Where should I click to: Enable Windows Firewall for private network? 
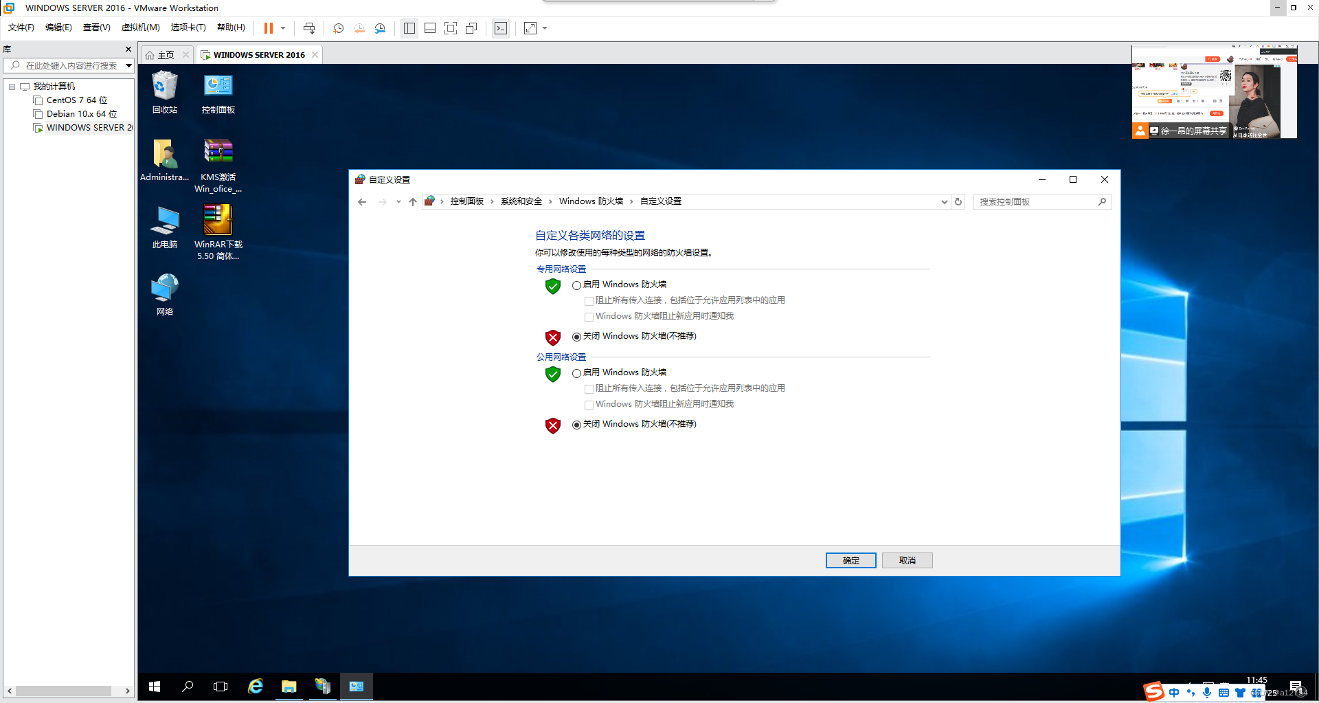[576, 285]
